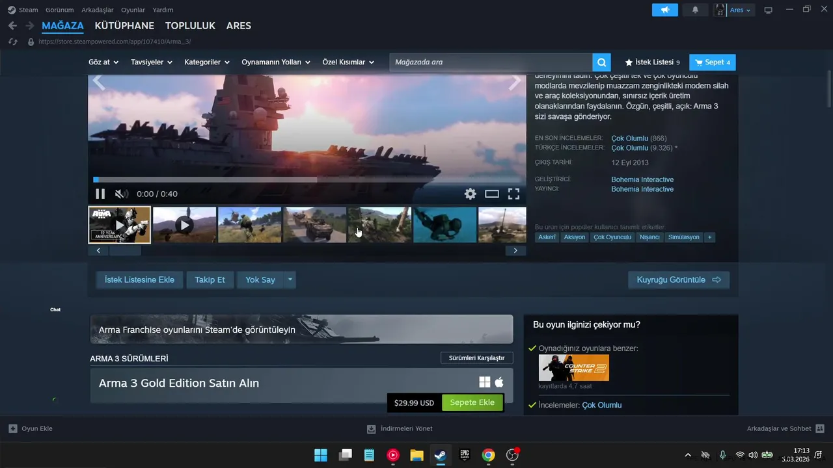Viewport: 833px width, 468px height.
Task: Enter fullscreen video mode
Action: click(x=513, y=194)
